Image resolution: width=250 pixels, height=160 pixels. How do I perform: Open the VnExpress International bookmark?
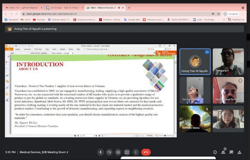(x=85, y=20)
